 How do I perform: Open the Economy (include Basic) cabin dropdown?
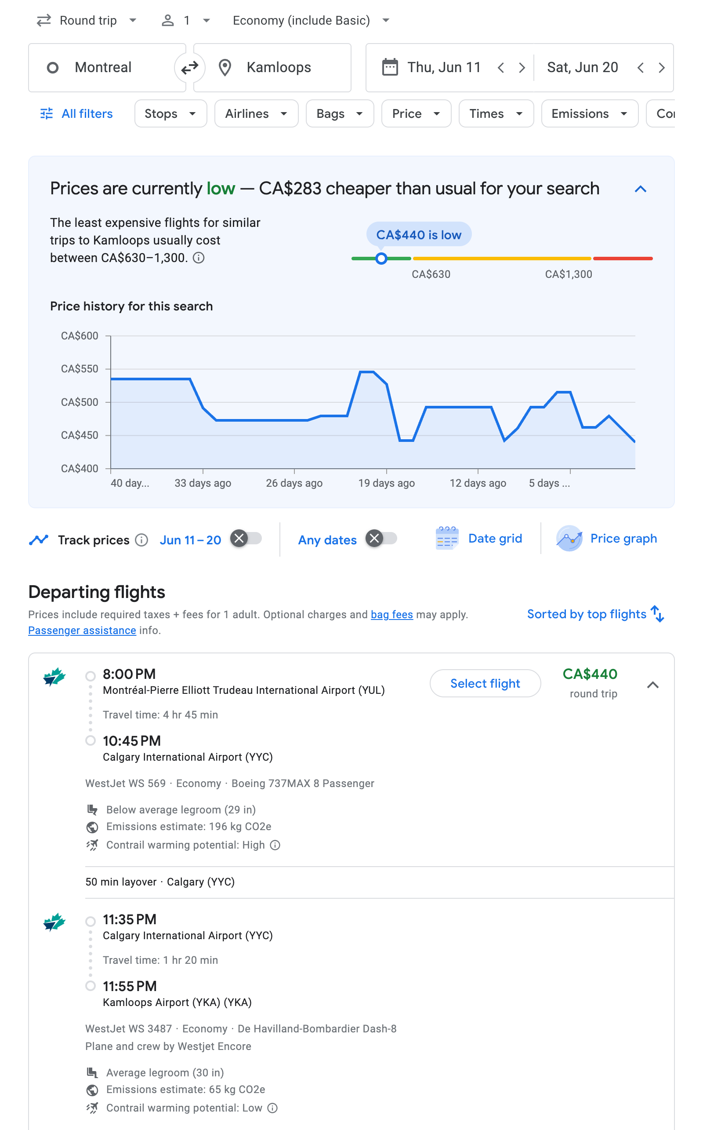tap(311, 20)
